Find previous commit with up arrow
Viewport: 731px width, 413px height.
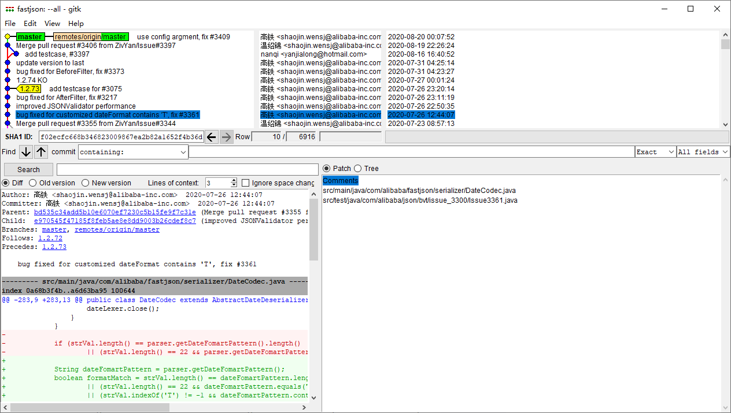(41, 152)
